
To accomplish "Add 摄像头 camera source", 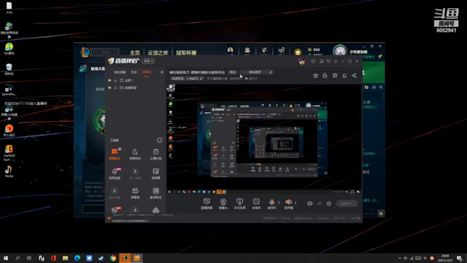I will pyautogui.click(x=223, y=203).
